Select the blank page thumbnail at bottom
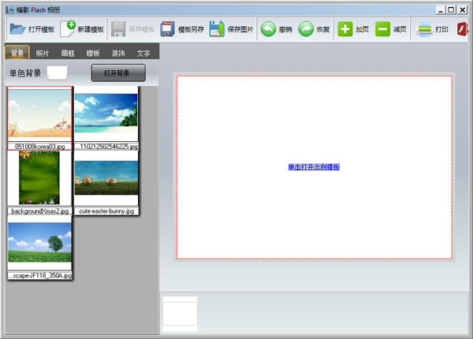The height and width of the screenshot is (339, 473). tap(180, 314)
